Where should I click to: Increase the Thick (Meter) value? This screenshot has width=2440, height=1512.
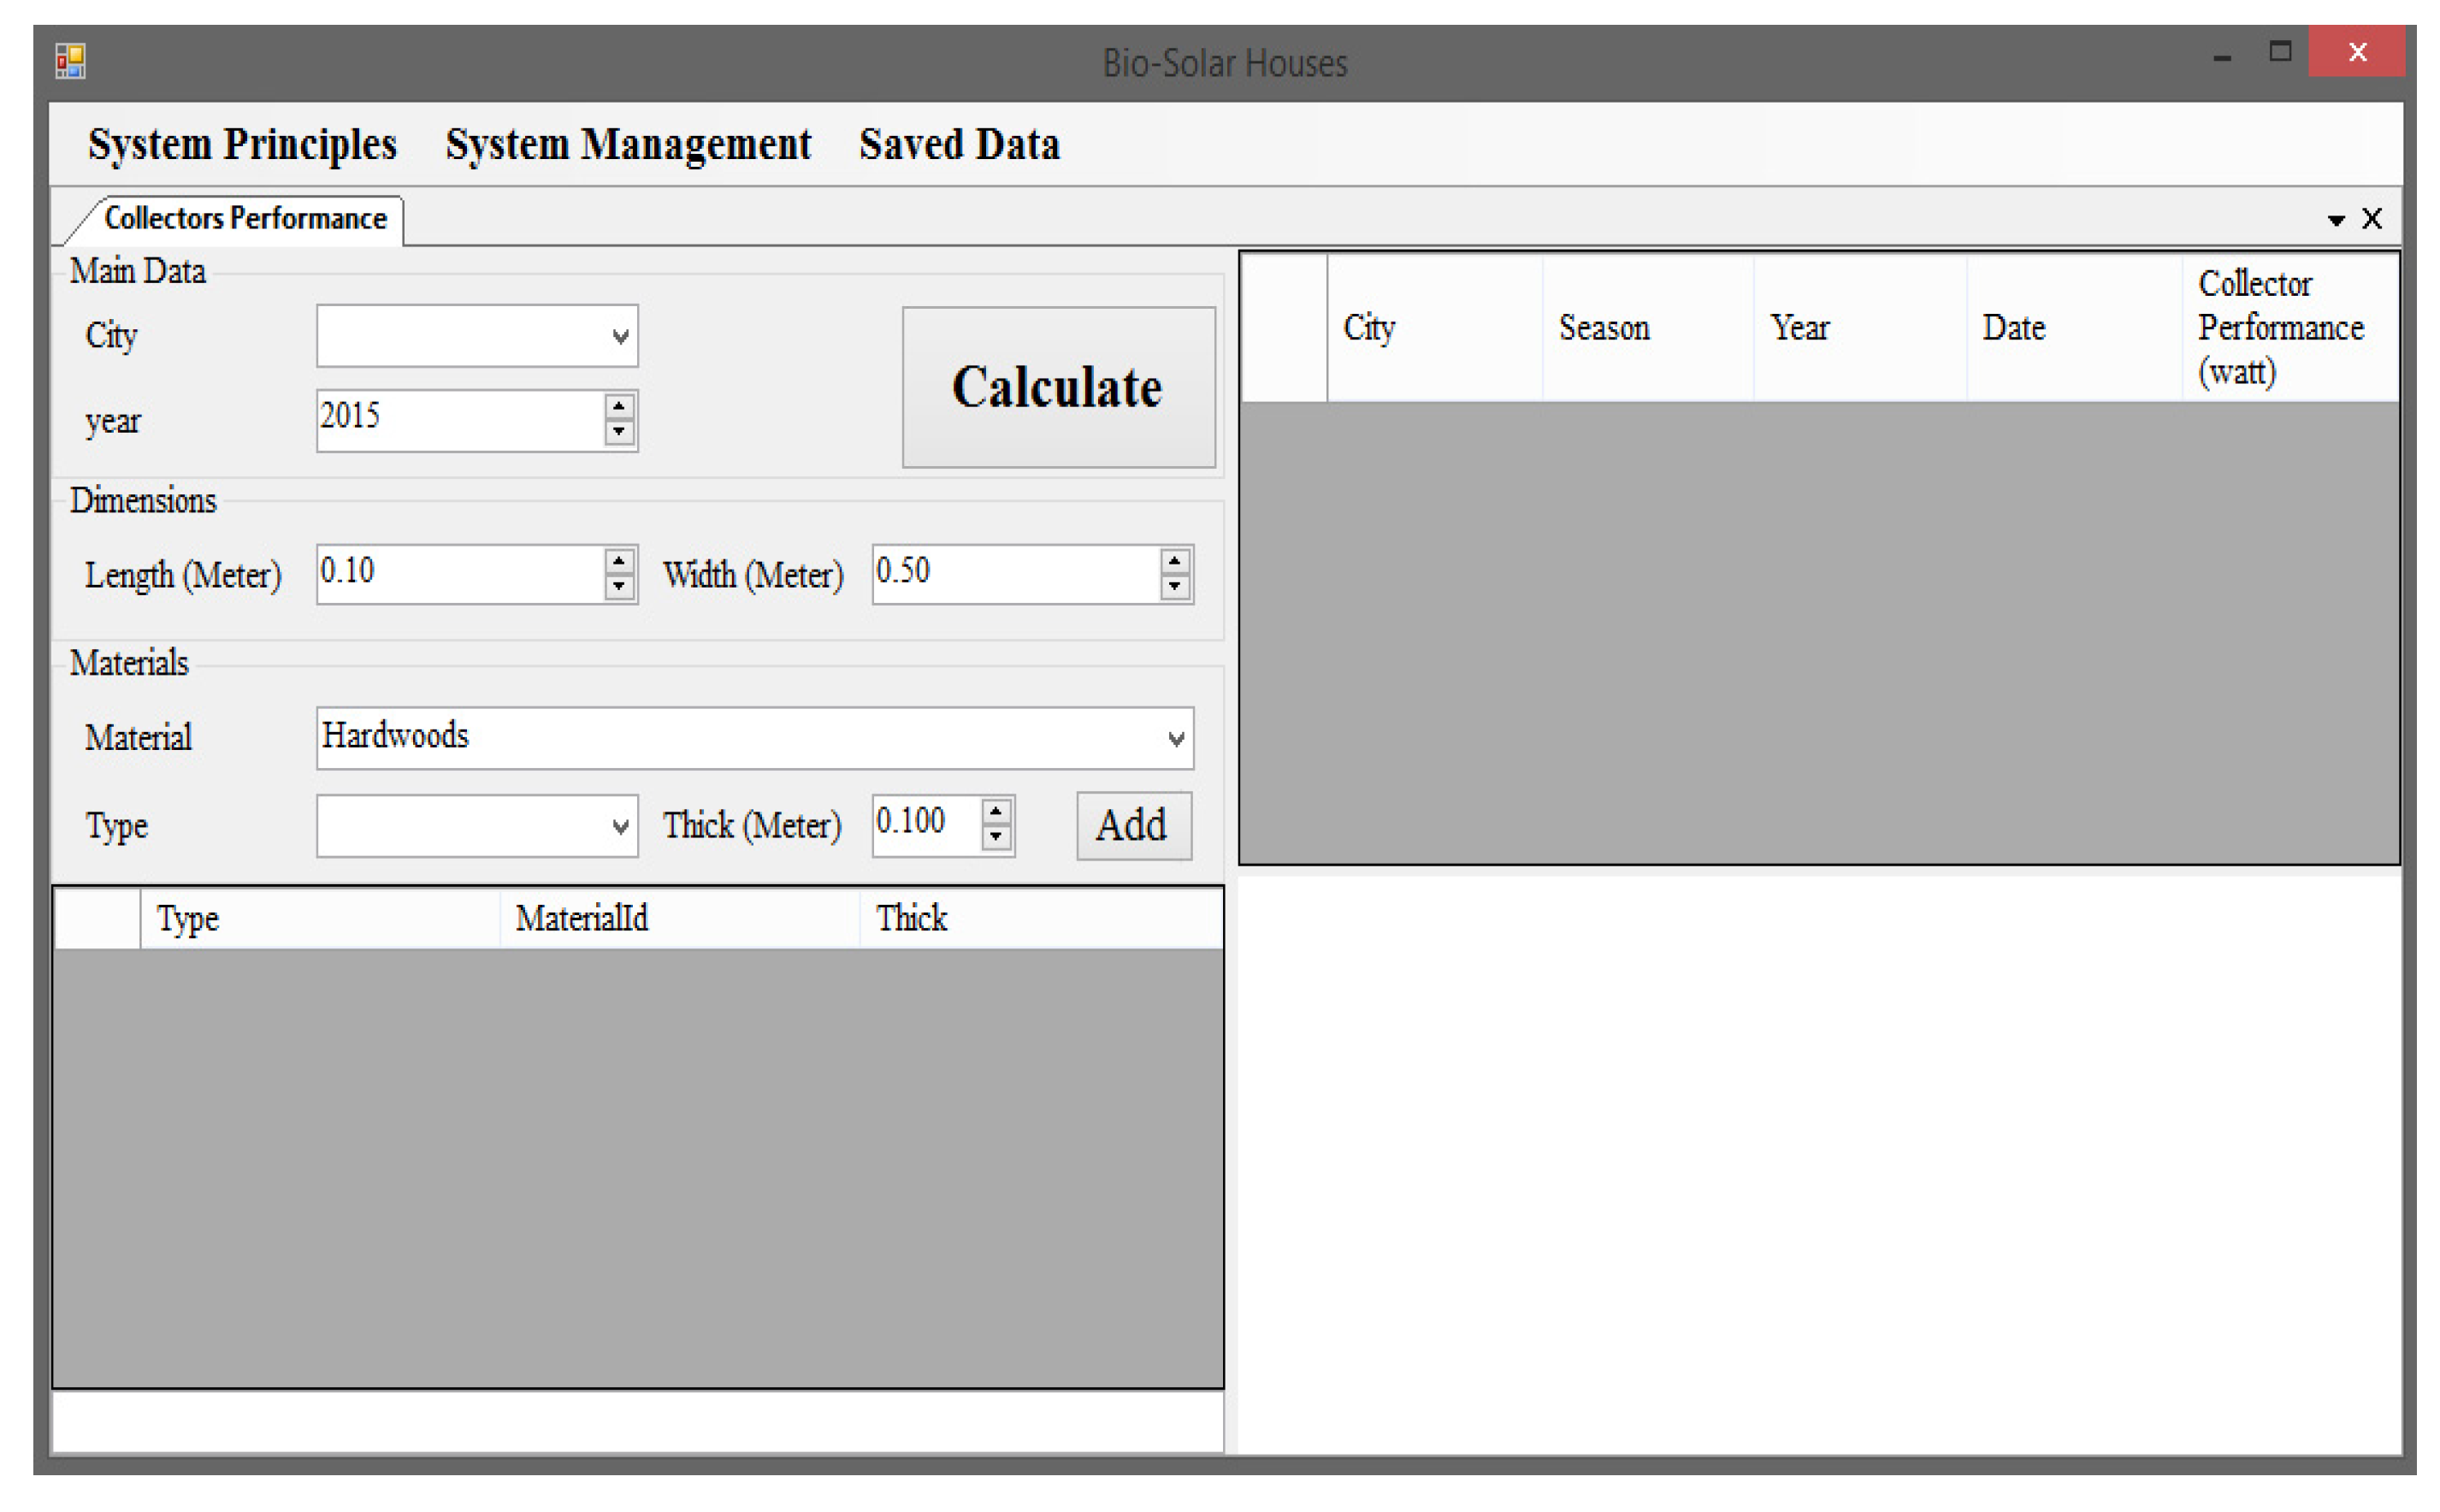(996, 811)
